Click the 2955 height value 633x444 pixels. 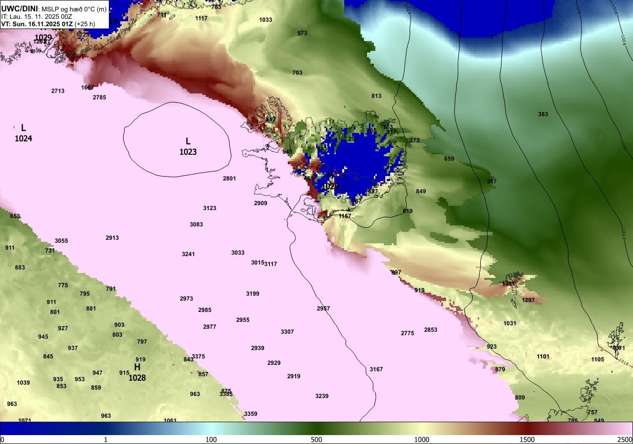point(243,320)
